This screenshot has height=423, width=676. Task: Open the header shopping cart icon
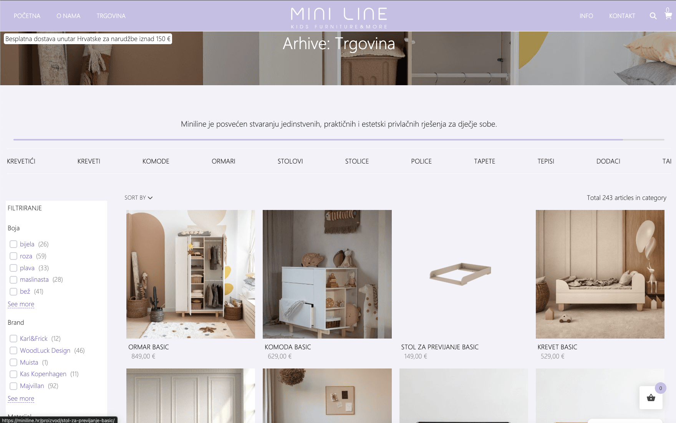(668, 16)
